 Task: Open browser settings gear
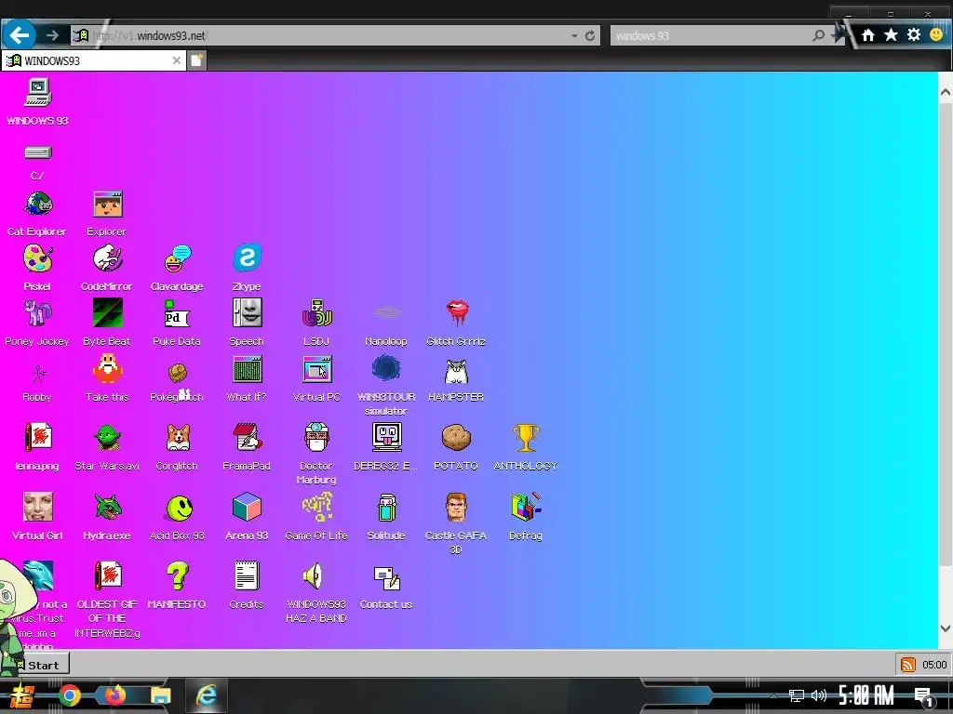click(914, 34)
